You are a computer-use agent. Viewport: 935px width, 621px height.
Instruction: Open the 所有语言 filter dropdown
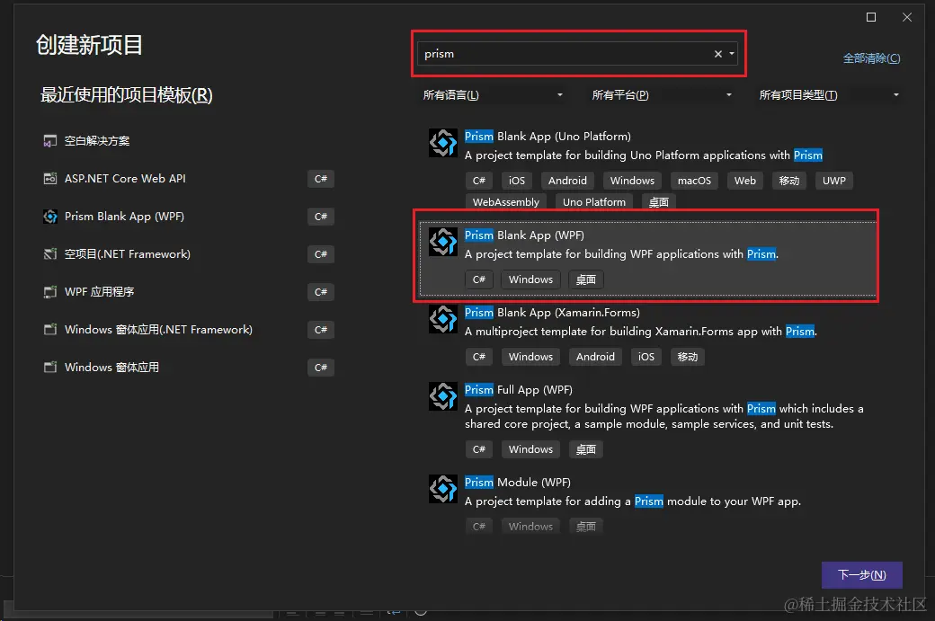tap(493, 95)
